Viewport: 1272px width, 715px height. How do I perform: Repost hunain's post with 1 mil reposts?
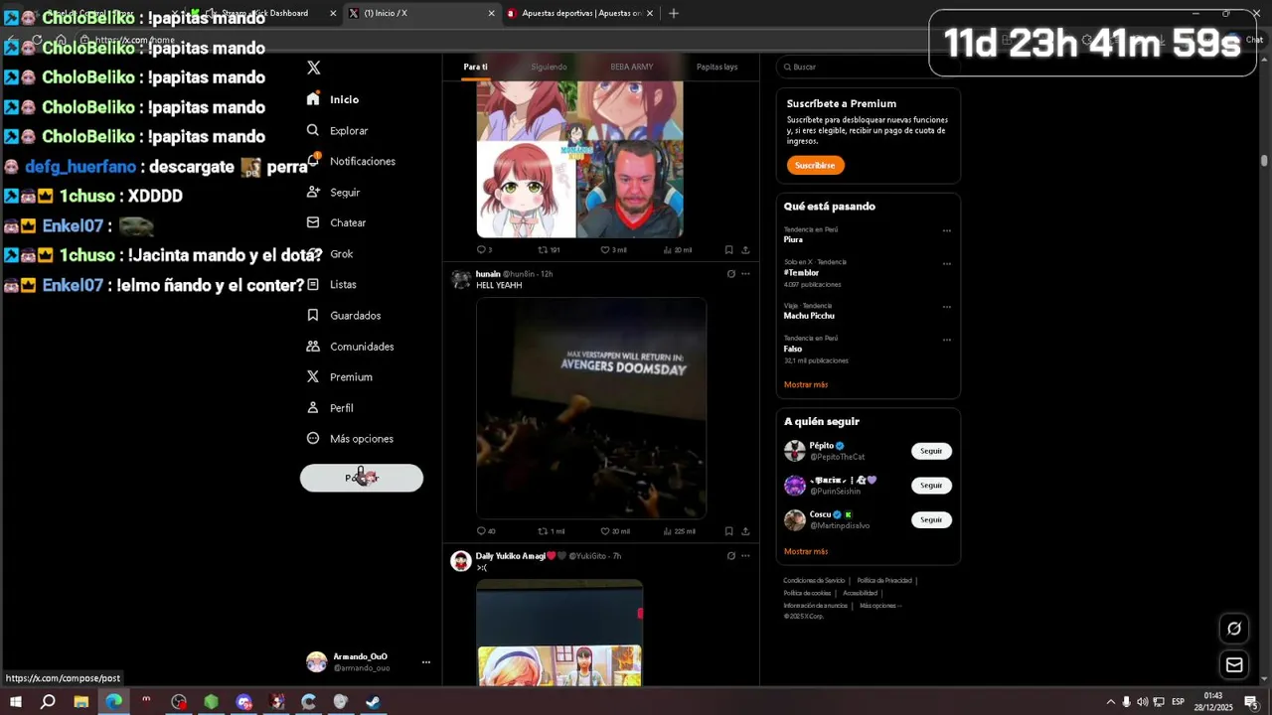click(x=551, y=531)
